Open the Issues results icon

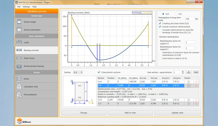click(19, 79)
